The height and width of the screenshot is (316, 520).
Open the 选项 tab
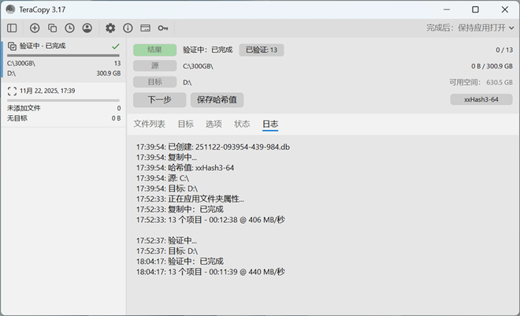[214, 124]
